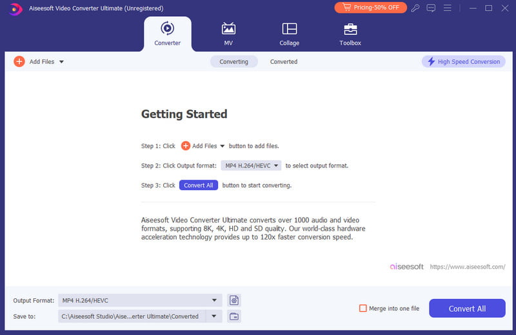Click the window title Aiseesoft Video Converter Ultimate
The width and height of the screenshot is (516, 335).
[96, 8]
